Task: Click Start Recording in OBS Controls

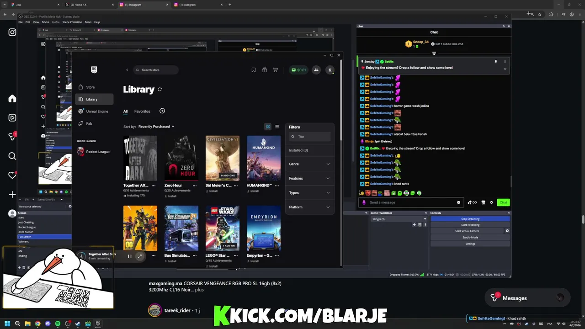Action: tap(470, 225)
